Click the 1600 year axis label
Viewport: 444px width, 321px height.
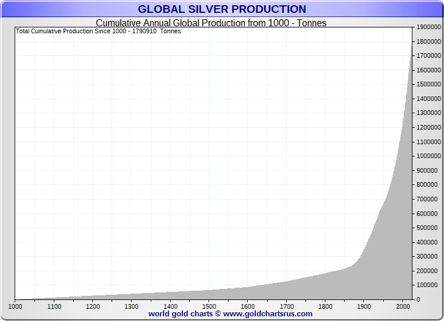(x=248, y=306)
